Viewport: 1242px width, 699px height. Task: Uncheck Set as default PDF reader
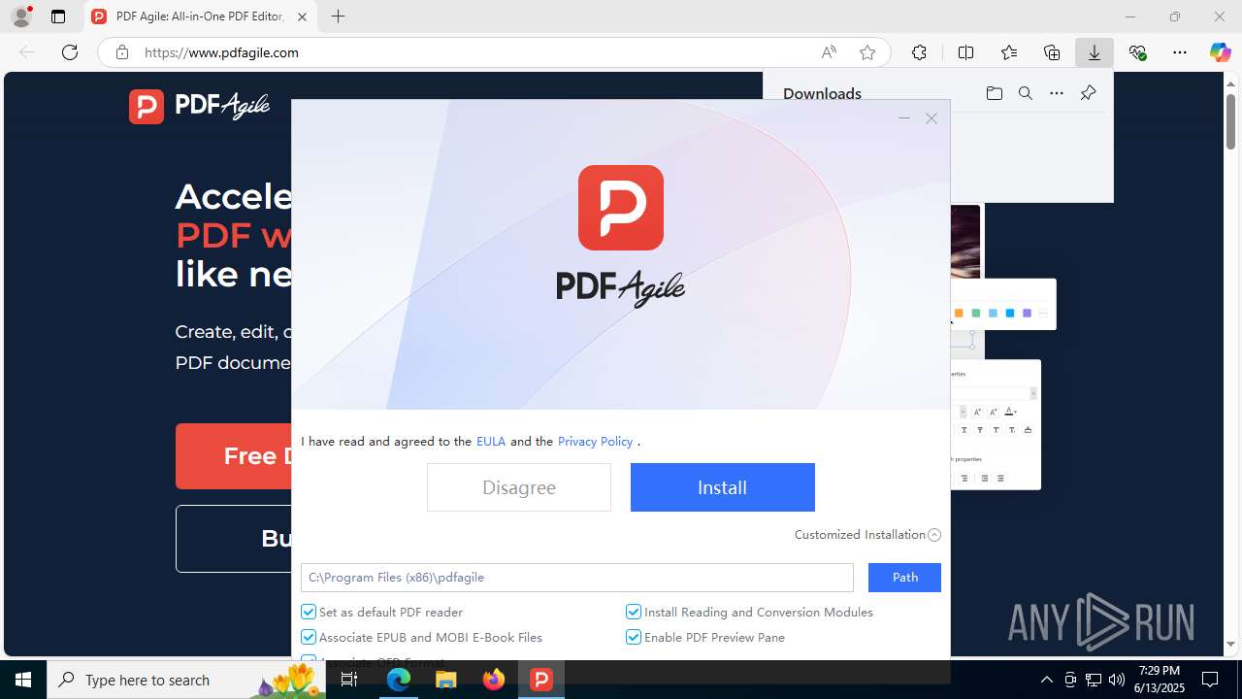coord(309,612)
